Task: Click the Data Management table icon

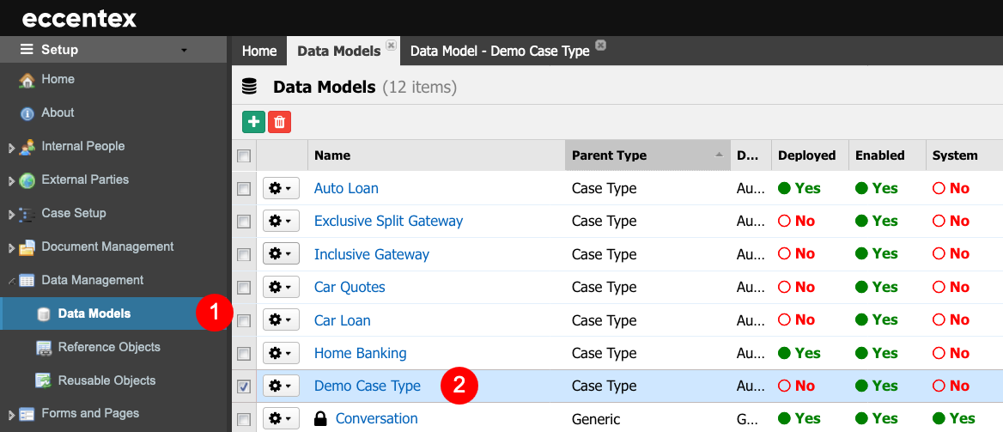Action: click(27, 280)
